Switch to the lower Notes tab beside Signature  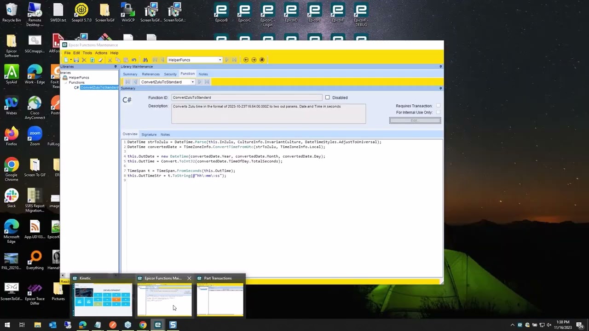(165, 135)
